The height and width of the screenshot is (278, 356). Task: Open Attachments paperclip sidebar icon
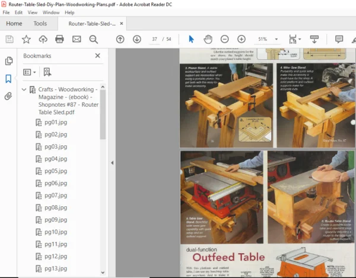[8, 96]
